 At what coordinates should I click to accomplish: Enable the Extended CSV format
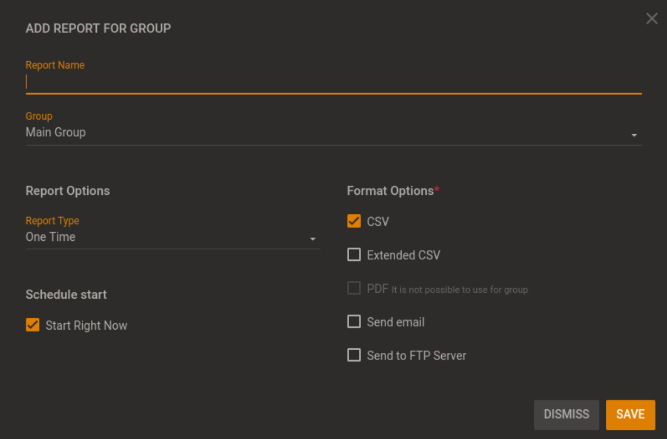(354, 254)
